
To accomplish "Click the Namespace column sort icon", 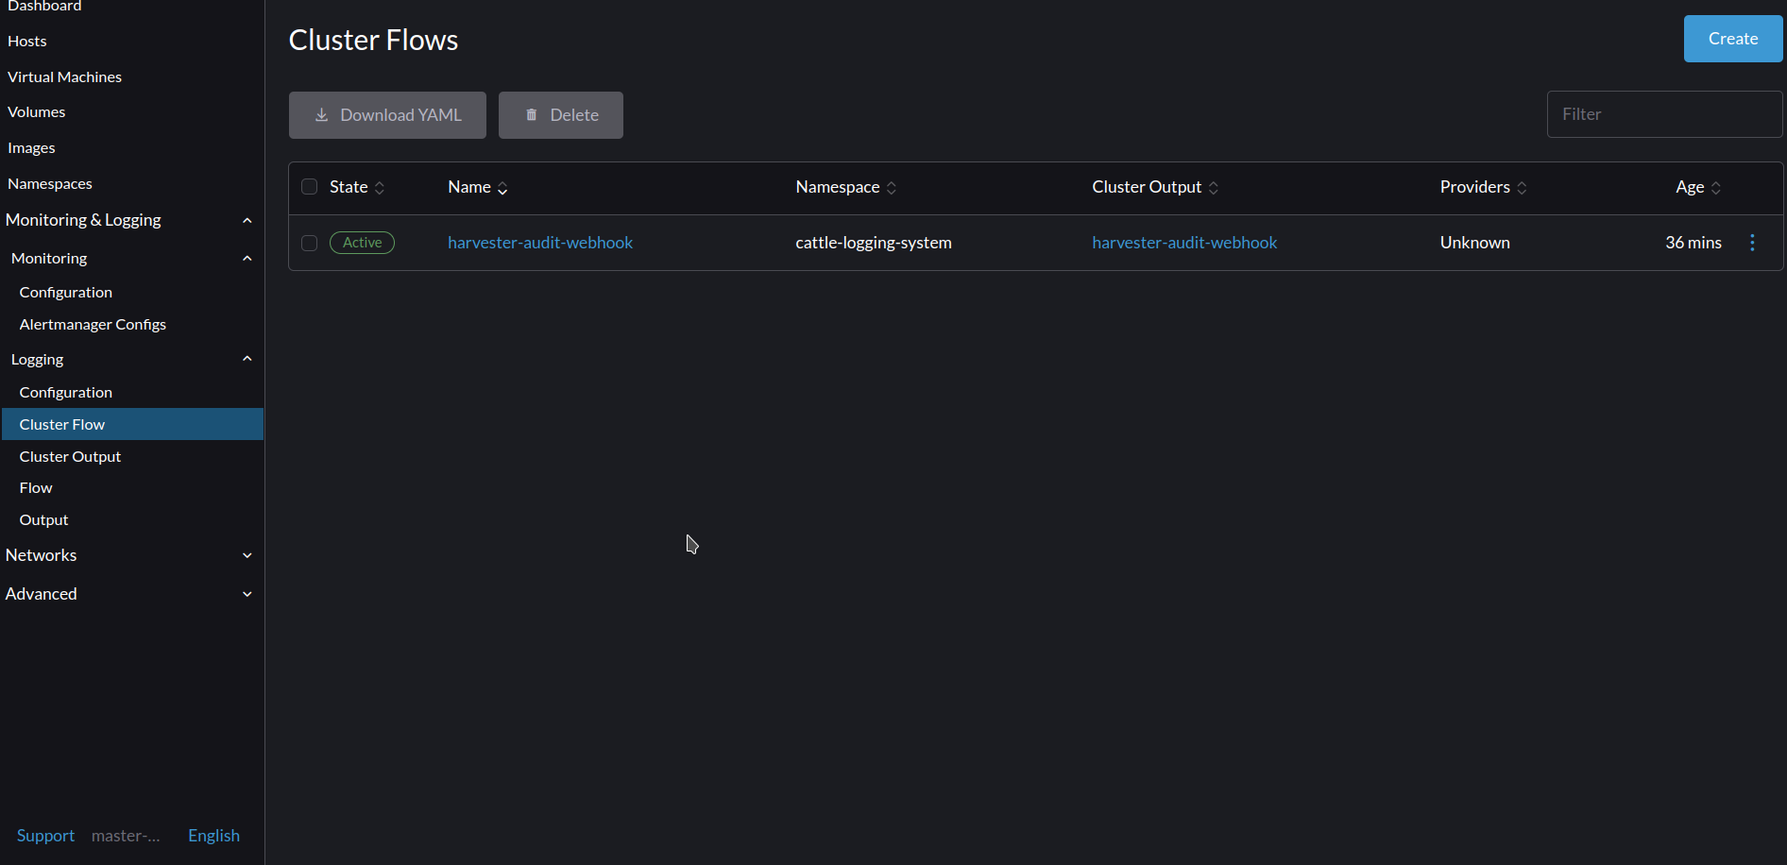I will click(x=893, y=187).
